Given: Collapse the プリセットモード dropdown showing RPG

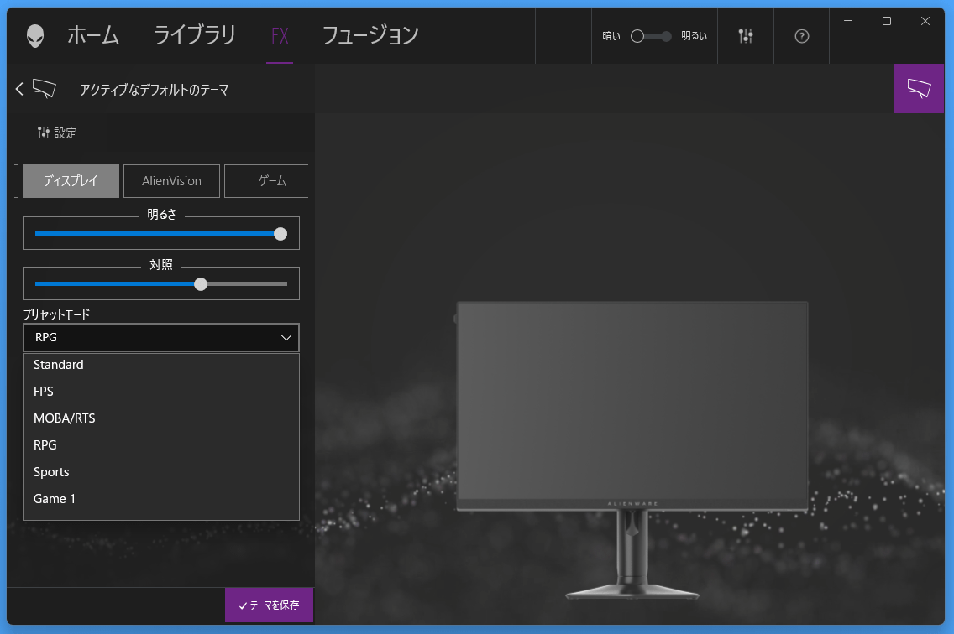Looking at the screenshot, I should coord(161,337).
